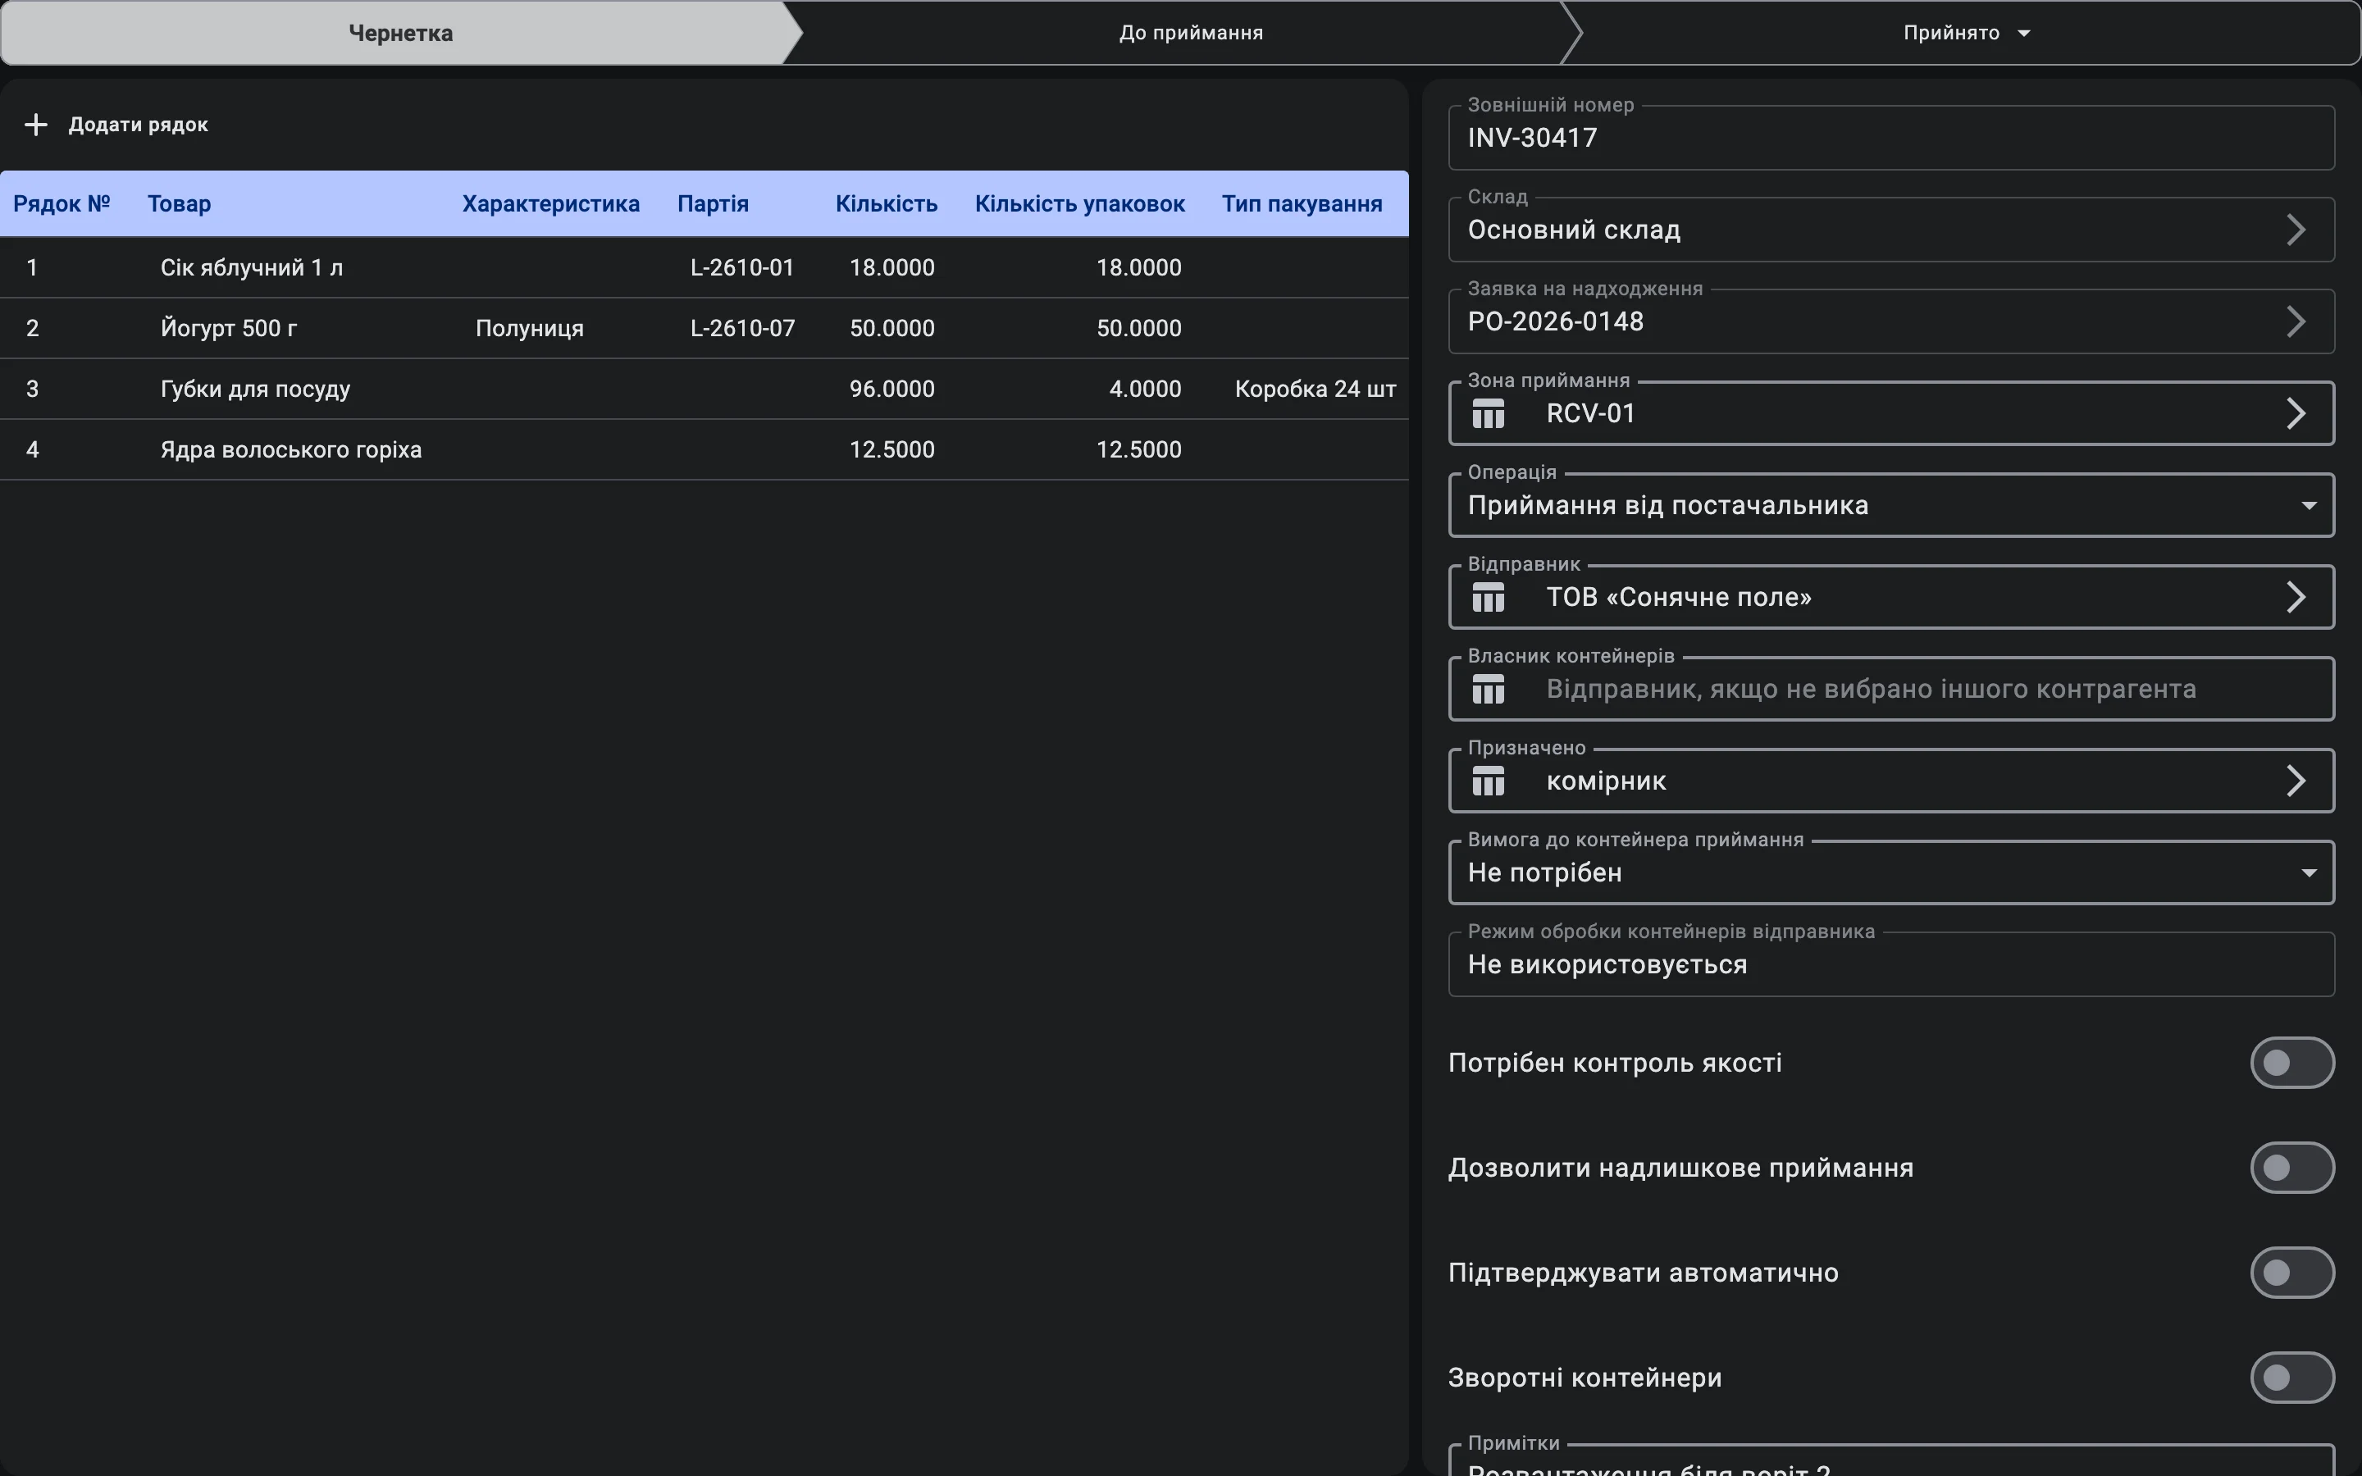Click batch cell L-2610-07
The height and width of the screenshot is (1476, 2362).
(x=743, y=328)
